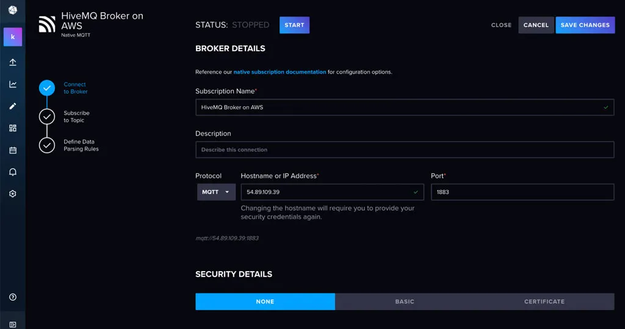Open the help question mark icon

13,297
